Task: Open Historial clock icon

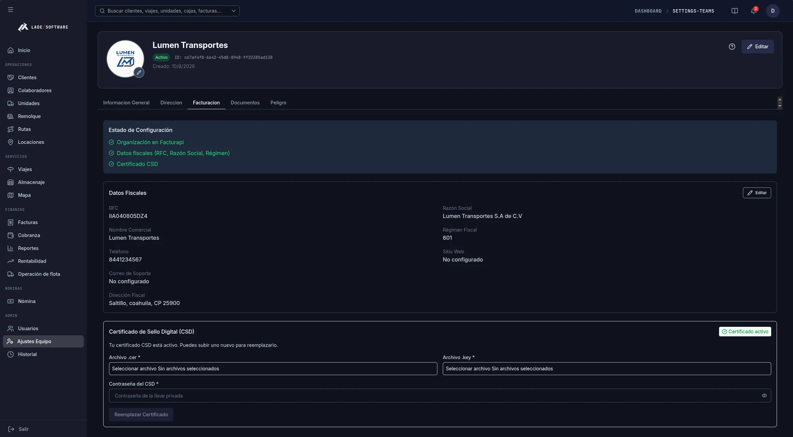Action: click(x=11, y=354)
